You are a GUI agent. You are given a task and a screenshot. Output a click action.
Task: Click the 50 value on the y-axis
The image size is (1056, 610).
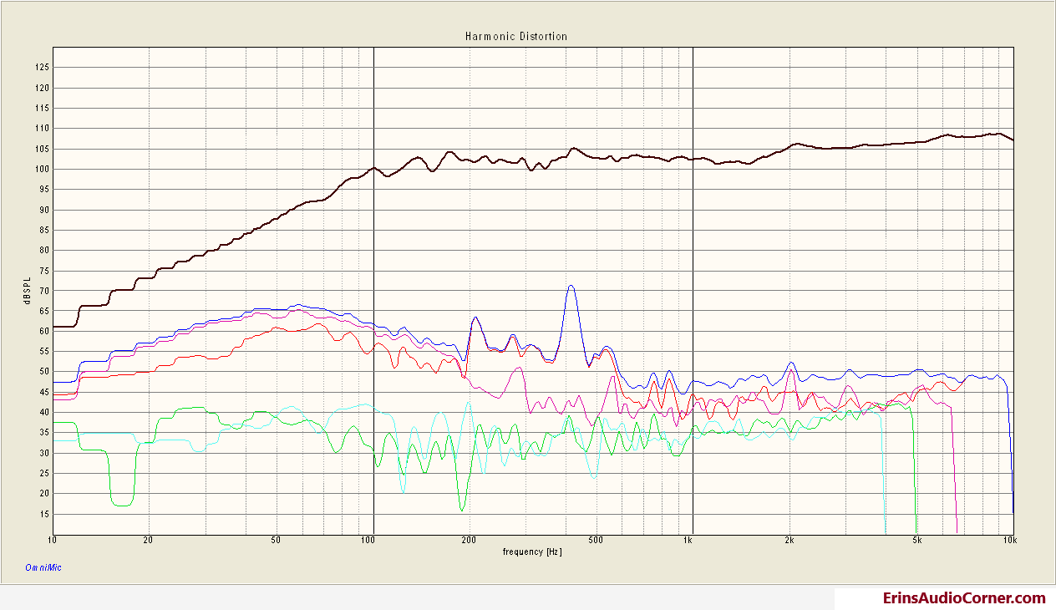click(45, 372)
